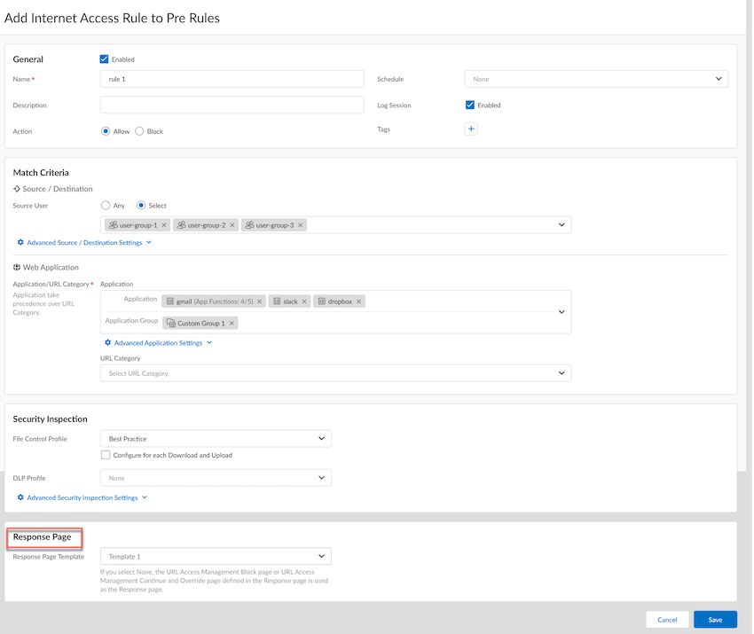Remove user-group-2 from Source User
754x634 pixels.
[x=232, y=225]
